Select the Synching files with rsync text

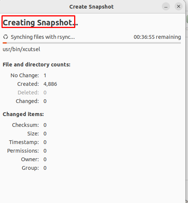point(43,37)
